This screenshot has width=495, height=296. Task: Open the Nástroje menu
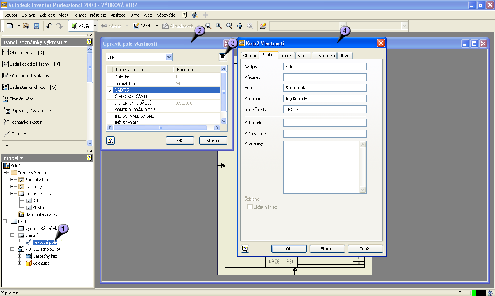pyautogui.click(x=98, y=15)
